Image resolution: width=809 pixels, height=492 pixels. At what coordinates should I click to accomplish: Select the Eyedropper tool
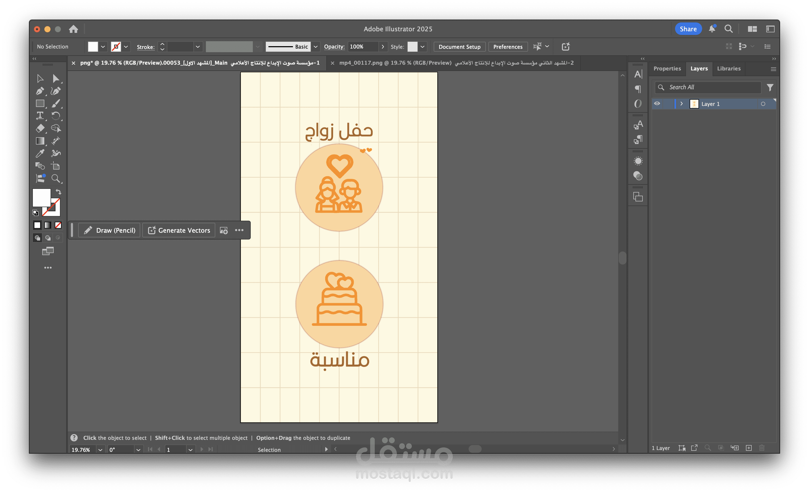(x=40, y=153)
